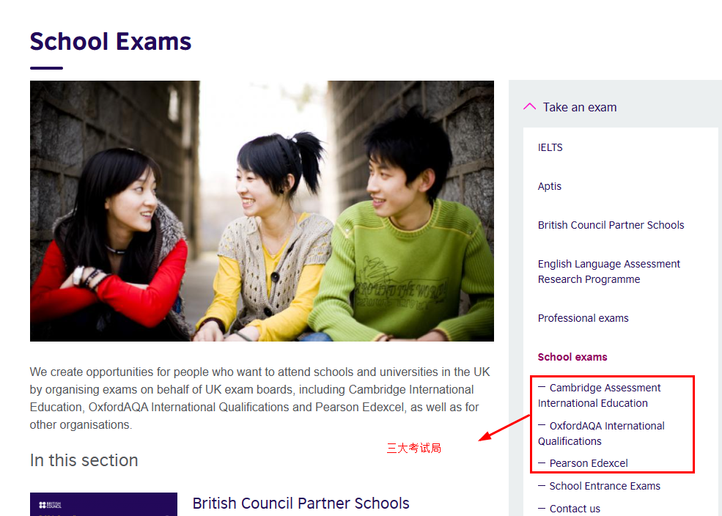The height and width of the screenshot is (516, 722).
Task: Click the intro paragraph about UK exam boards
Action: pyautogui.click(x=260, y=398)
